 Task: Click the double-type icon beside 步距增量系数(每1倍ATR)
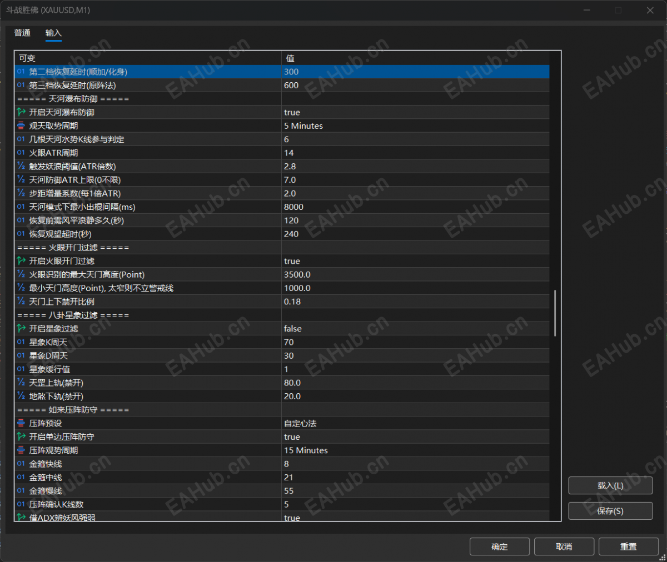(x=21, y=193)
